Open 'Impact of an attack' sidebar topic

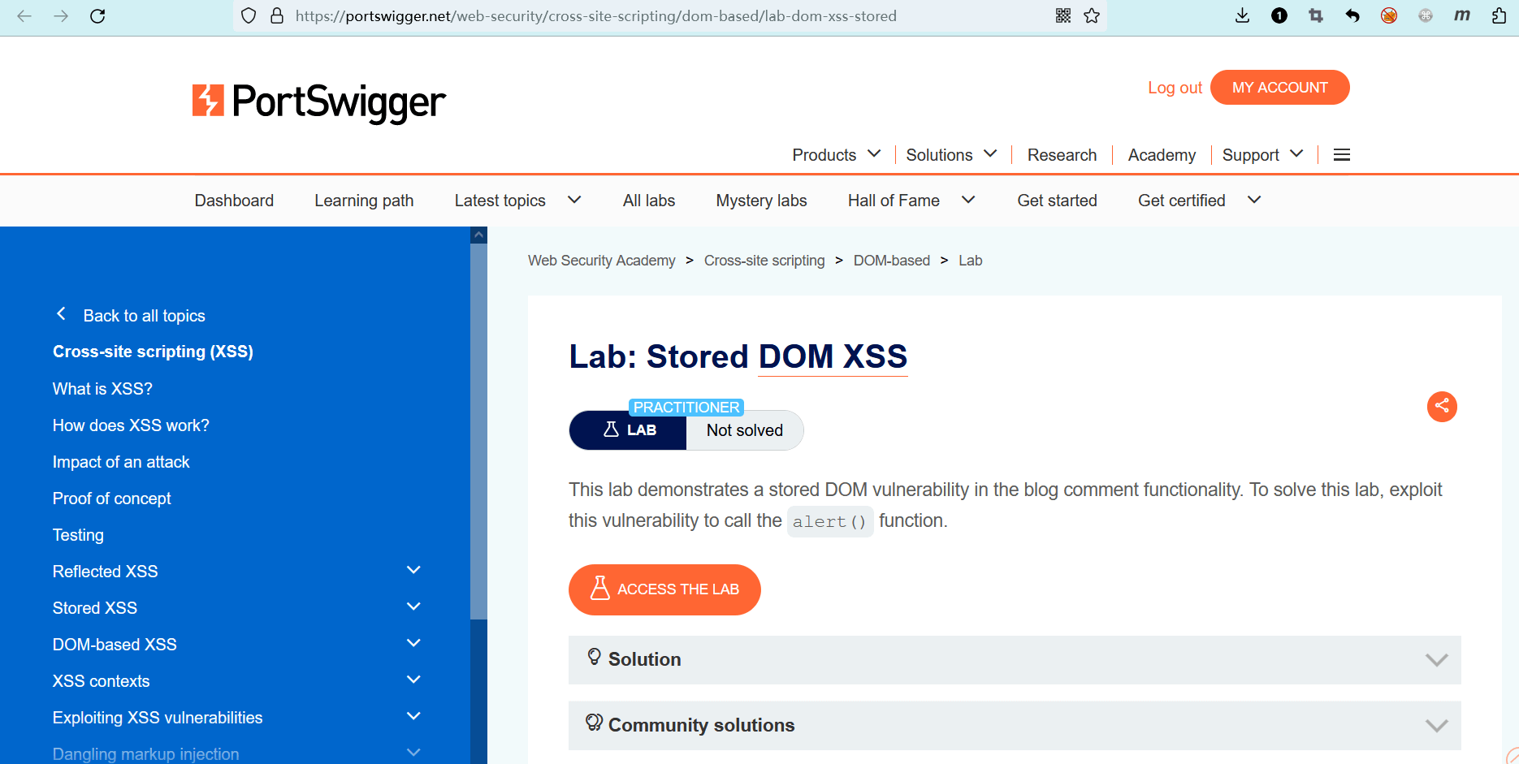click(x=121, y=462)
